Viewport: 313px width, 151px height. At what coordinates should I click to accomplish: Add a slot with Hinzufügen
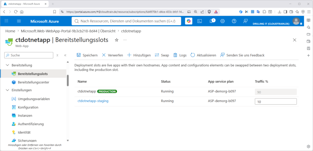click(139, 55)
